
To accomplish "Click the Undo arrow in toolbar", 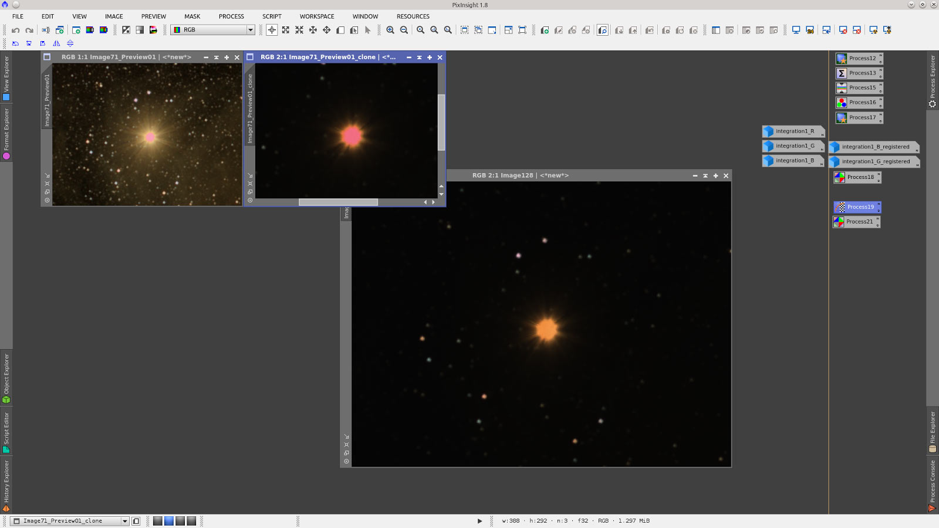I will pos(16,30).
